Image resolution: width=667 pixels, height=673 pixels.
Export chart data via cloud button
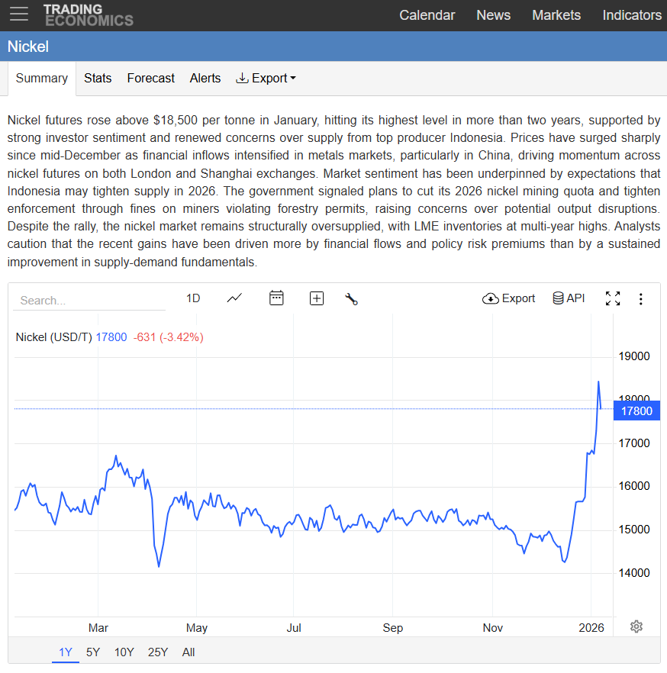tap(509, 298)
